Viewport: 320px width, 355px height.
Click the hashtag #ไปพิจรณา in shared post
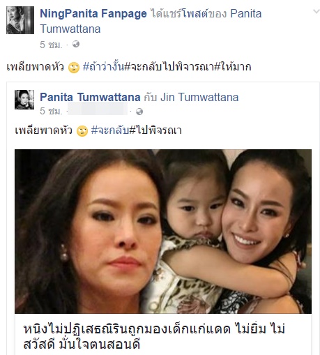155,130
